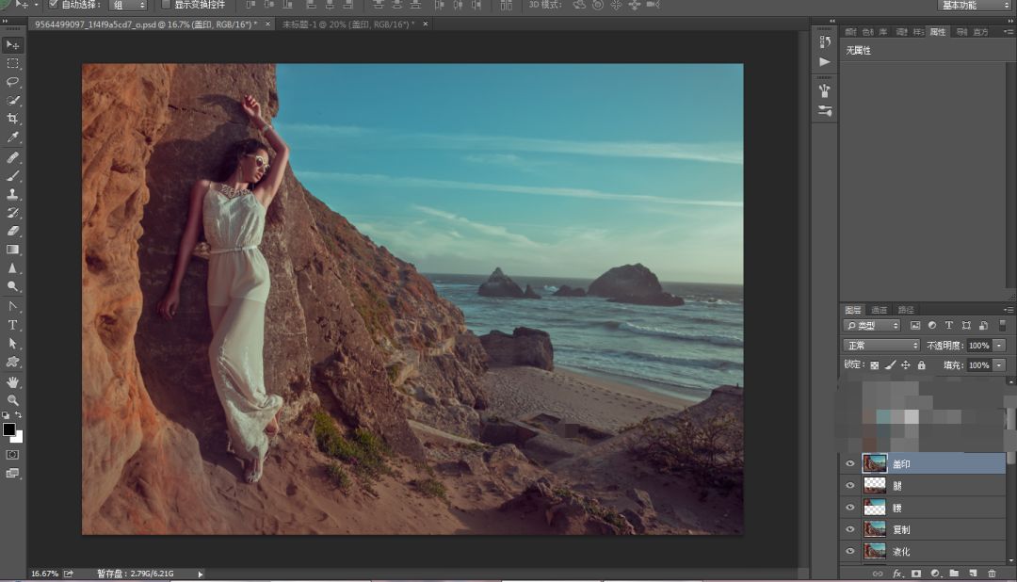Uncheck the 自动选择 auto-select checkbox
Image resolution: width=1017 pixels, height=582 pixels.
(x=53, y=5)
